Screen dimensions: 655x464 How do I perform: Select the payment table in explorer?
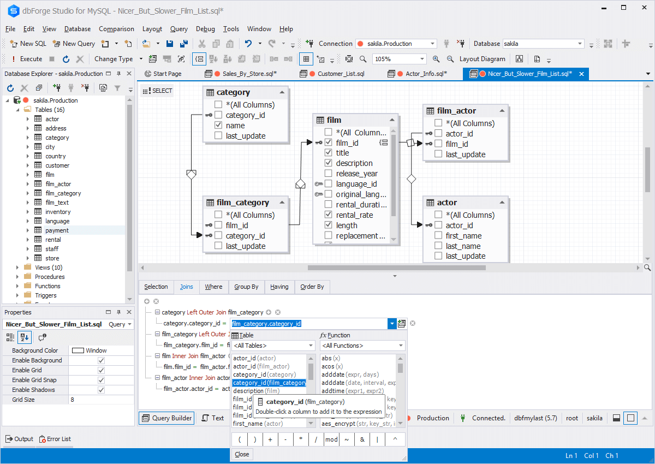[57, 230]
